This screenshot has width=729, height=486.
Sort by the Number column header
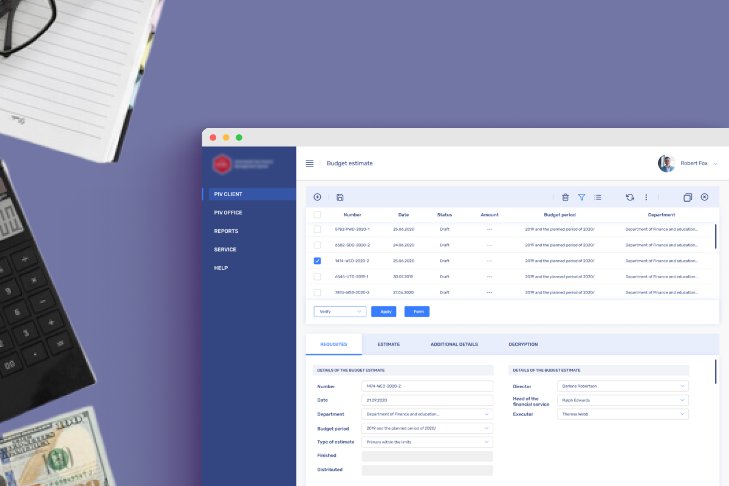[x=352, y=215]
